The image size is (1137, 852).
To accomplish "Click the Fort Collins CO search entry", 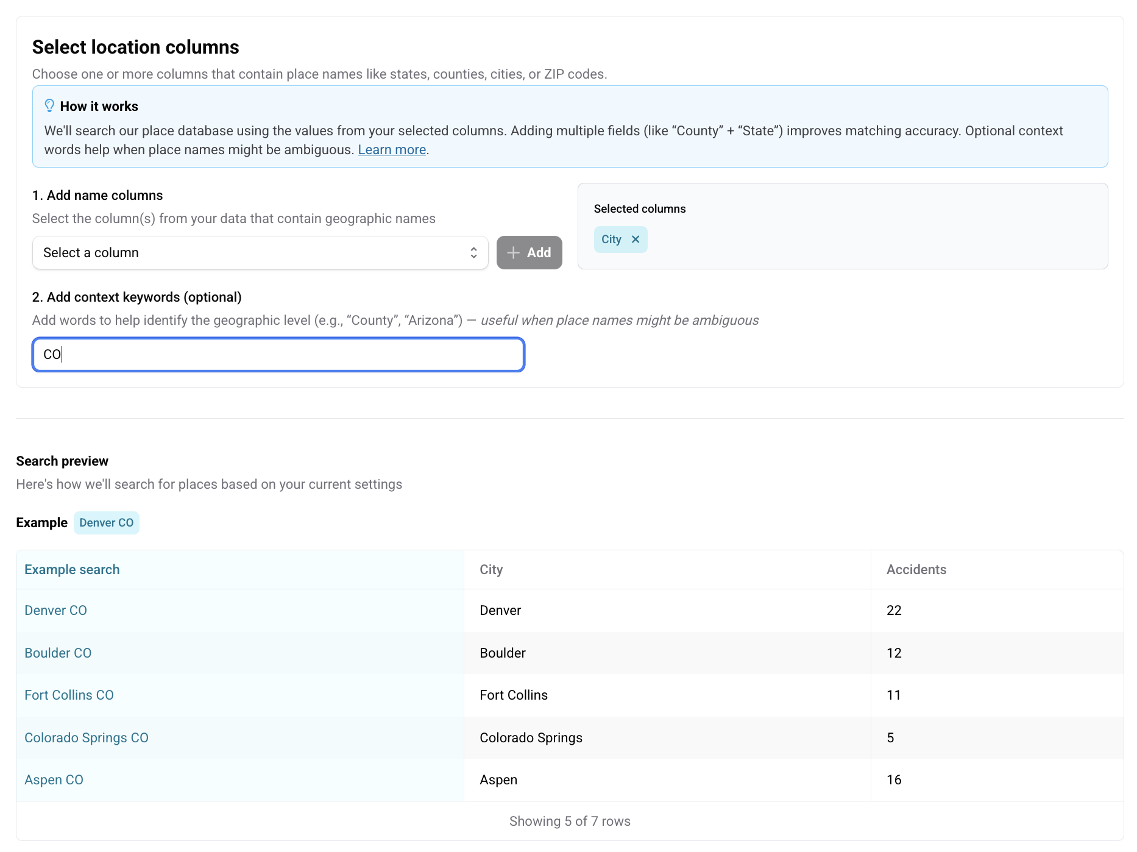I will (x=69, y=695).
